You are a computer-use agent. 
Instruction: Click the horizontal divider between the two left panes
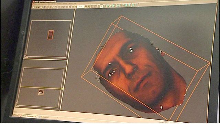pyautogui.click(x=45, y=60)
